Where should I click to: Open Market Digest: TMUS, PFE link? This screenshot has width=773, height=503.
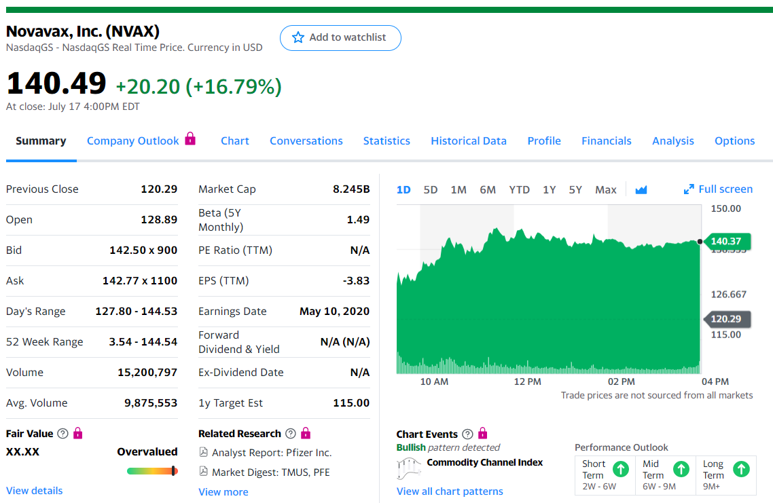[270, 472]
